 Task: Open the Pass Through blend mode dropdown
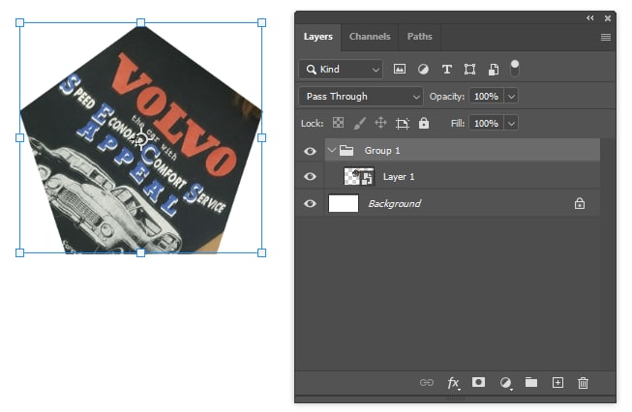click(x=361, y=97)
